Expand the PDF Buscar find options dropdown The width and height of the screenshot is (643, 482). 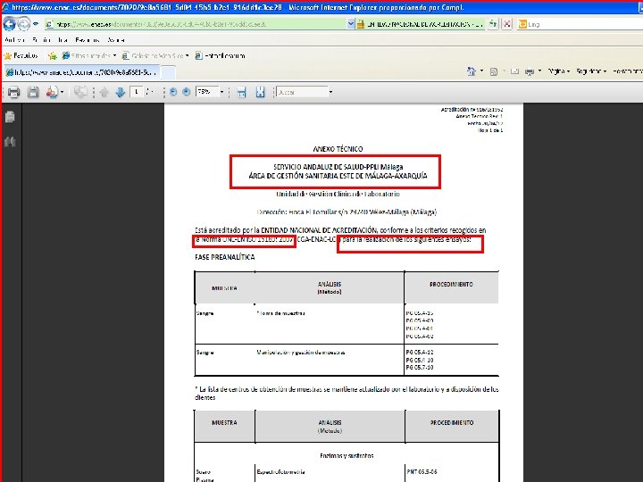331,92
